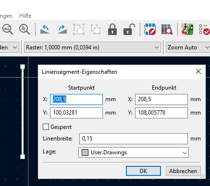Click the Startpunkt heading text

pos(81,88)
